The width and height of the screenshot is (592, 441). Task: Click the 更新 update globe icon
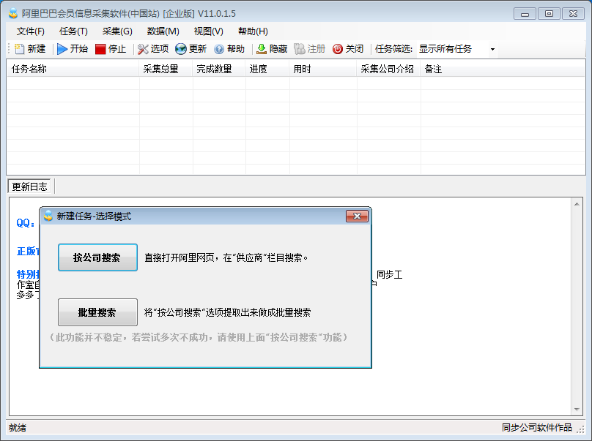pos(181,49)
